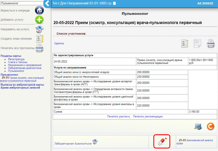Screen dimensions: 218x151
Task: Open Регистратура section in card sections
Action: 16,59
